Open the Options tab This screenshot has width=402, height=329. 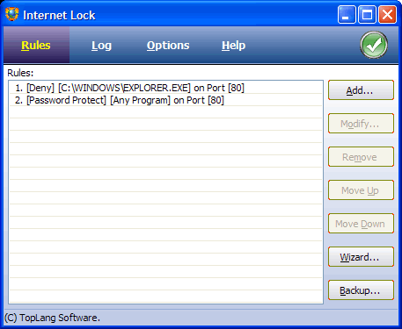168,46
